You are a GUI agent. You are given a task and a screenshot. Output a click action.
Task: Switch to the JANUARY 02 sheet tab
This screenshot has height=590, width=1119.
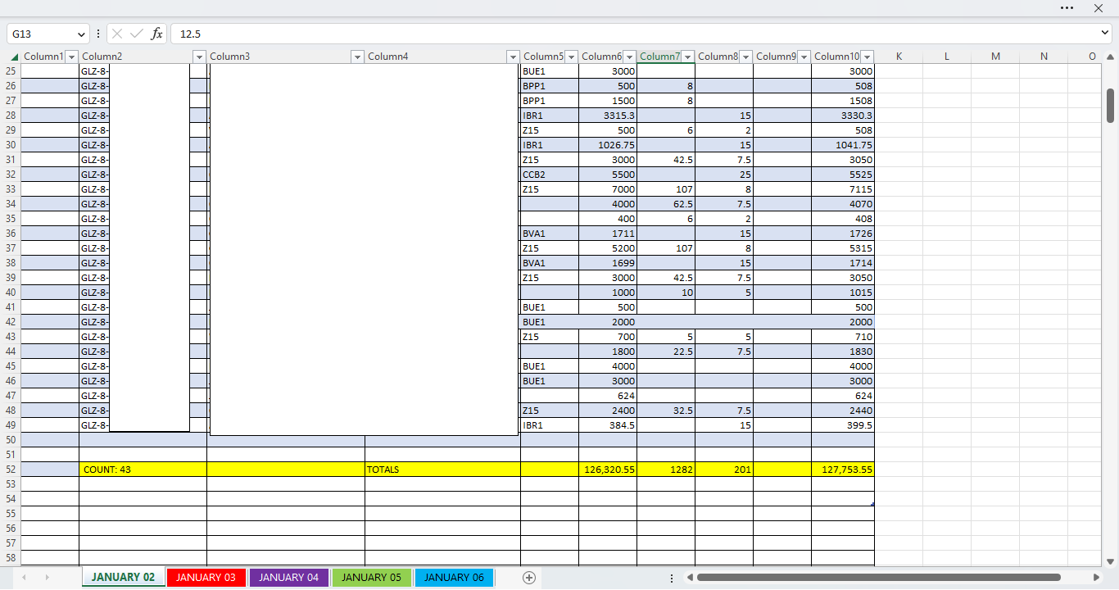tap(123, 578)
